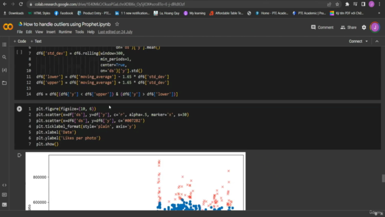Image resolution: width=385 pixels, height=217 pixels.
Task: Open the Colab settings gear
Action: click(x=364, y=27)
